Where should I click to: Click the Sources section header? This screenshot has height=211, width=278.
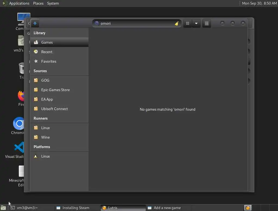coord(40,71)
